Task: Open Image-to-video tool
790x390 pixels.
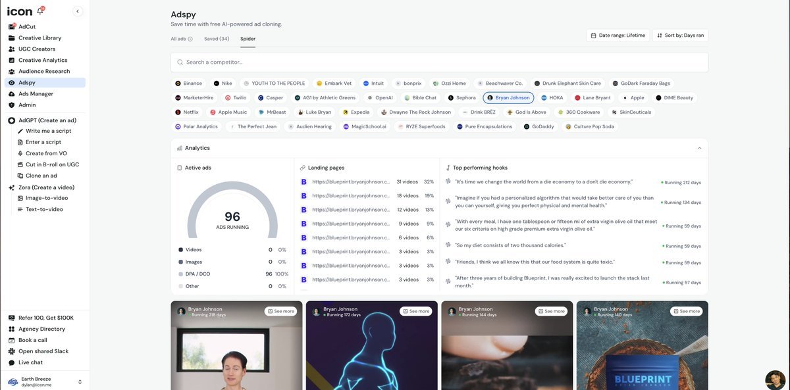Action: (47, 198)
